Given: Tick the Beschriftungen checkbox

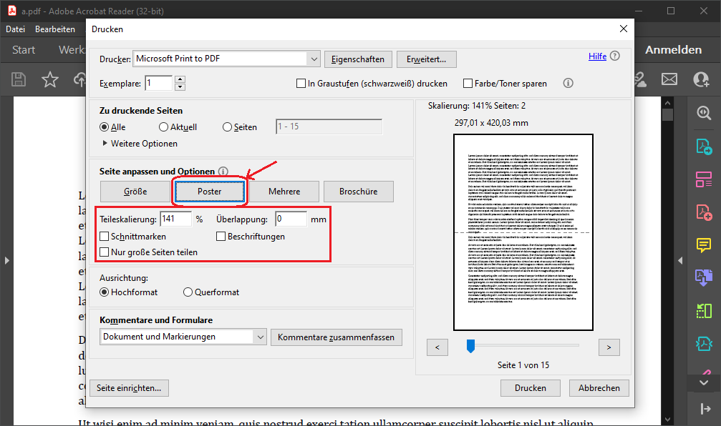Looking at the screenshot, I should [221, 237].
